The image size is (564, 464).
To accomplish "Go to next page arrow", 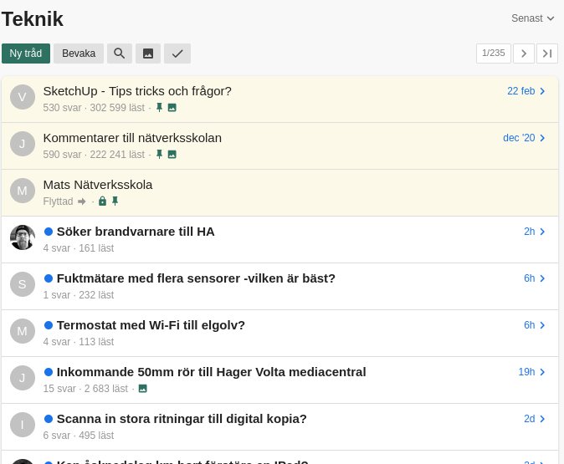I will tap(523, 54).
